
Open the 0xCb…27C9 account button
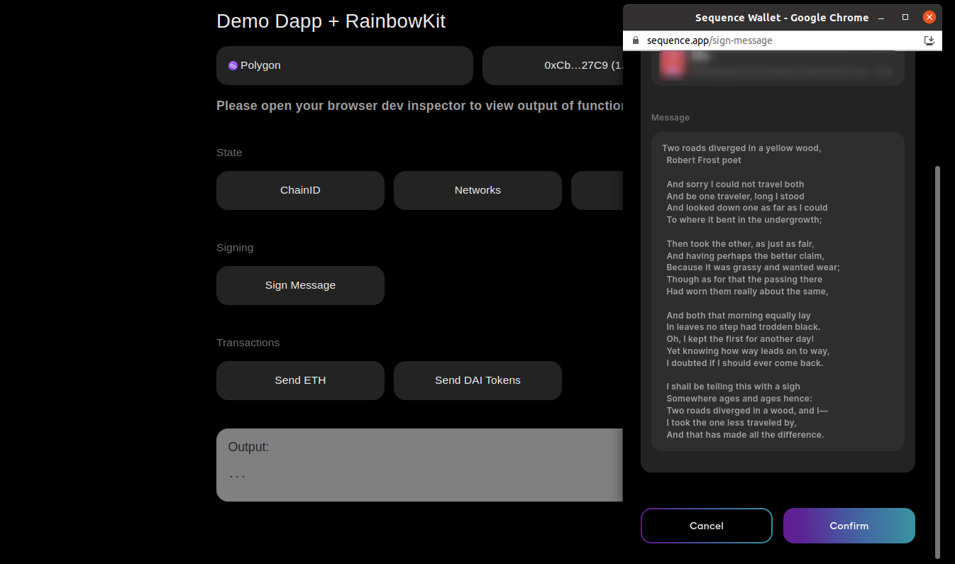pos(553,65)
